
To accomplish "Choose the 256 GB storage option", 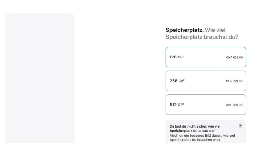I will coord(206,81).
